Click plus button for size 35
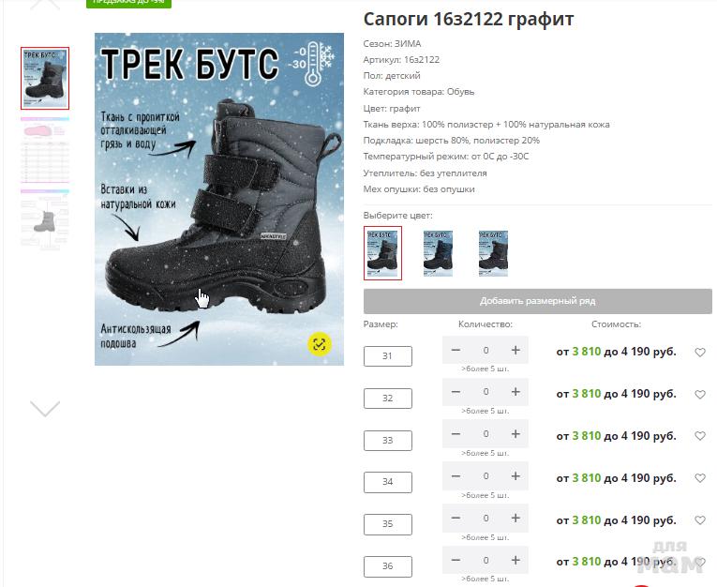Viewport: 717px width, 587px height. point(515,518)
